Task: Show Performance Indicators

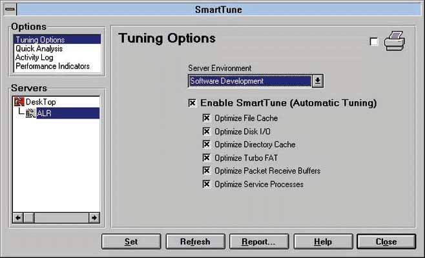Action: [52, 66]
